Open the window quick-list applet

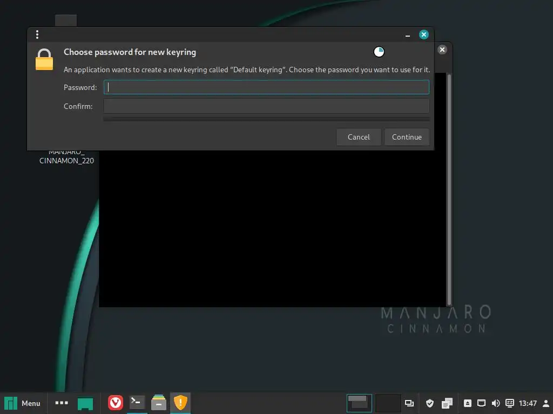pyautogui.click(x=409, y=403)
